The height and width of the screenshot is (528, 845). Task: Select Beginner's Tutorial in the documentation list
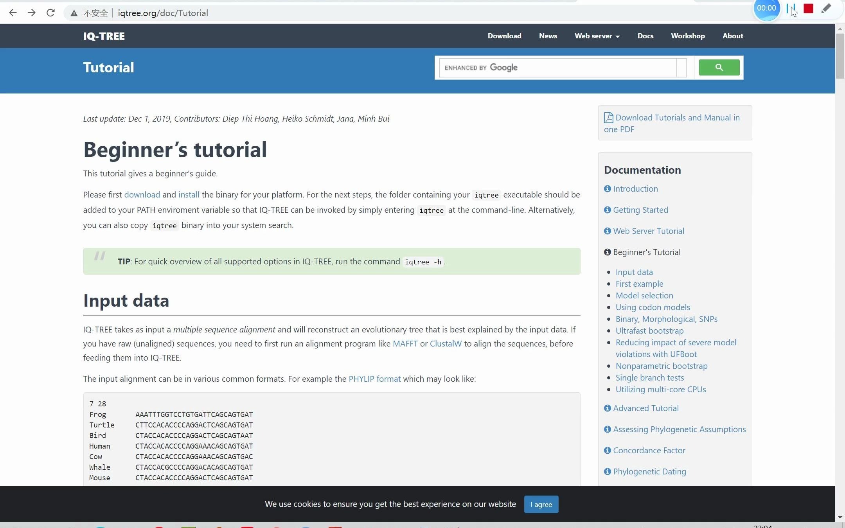[x=647, y=252]
